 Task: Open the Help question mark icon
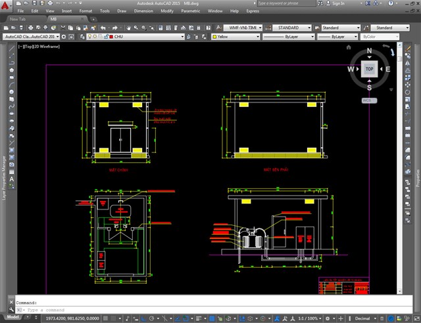click(208, 28)
